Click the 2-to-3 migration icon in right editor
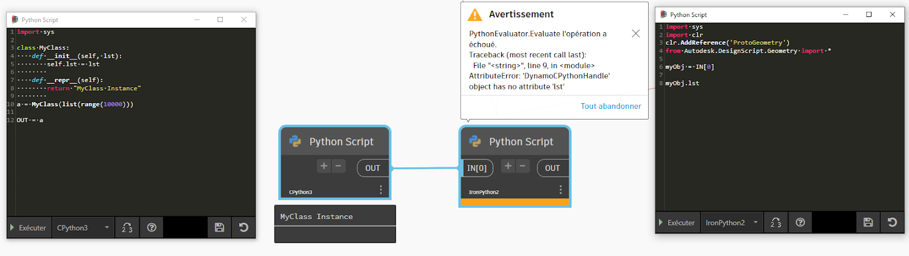Image resolution: width=909 pixels, height=256 pixels. 776,223
